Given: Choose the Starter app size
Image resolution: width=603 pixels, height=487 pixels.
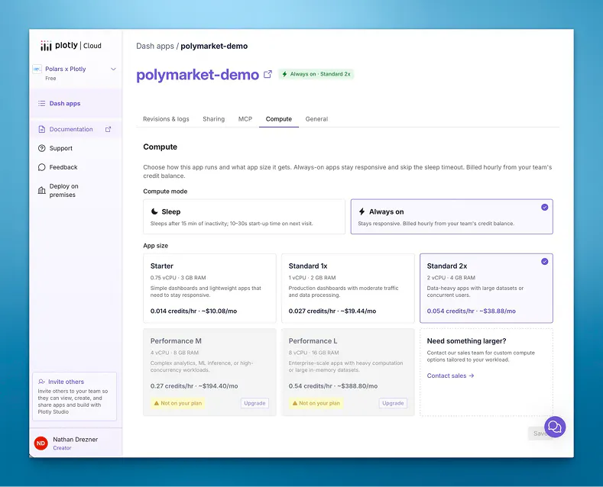Looking at the screenshot, I should point(209,288).
